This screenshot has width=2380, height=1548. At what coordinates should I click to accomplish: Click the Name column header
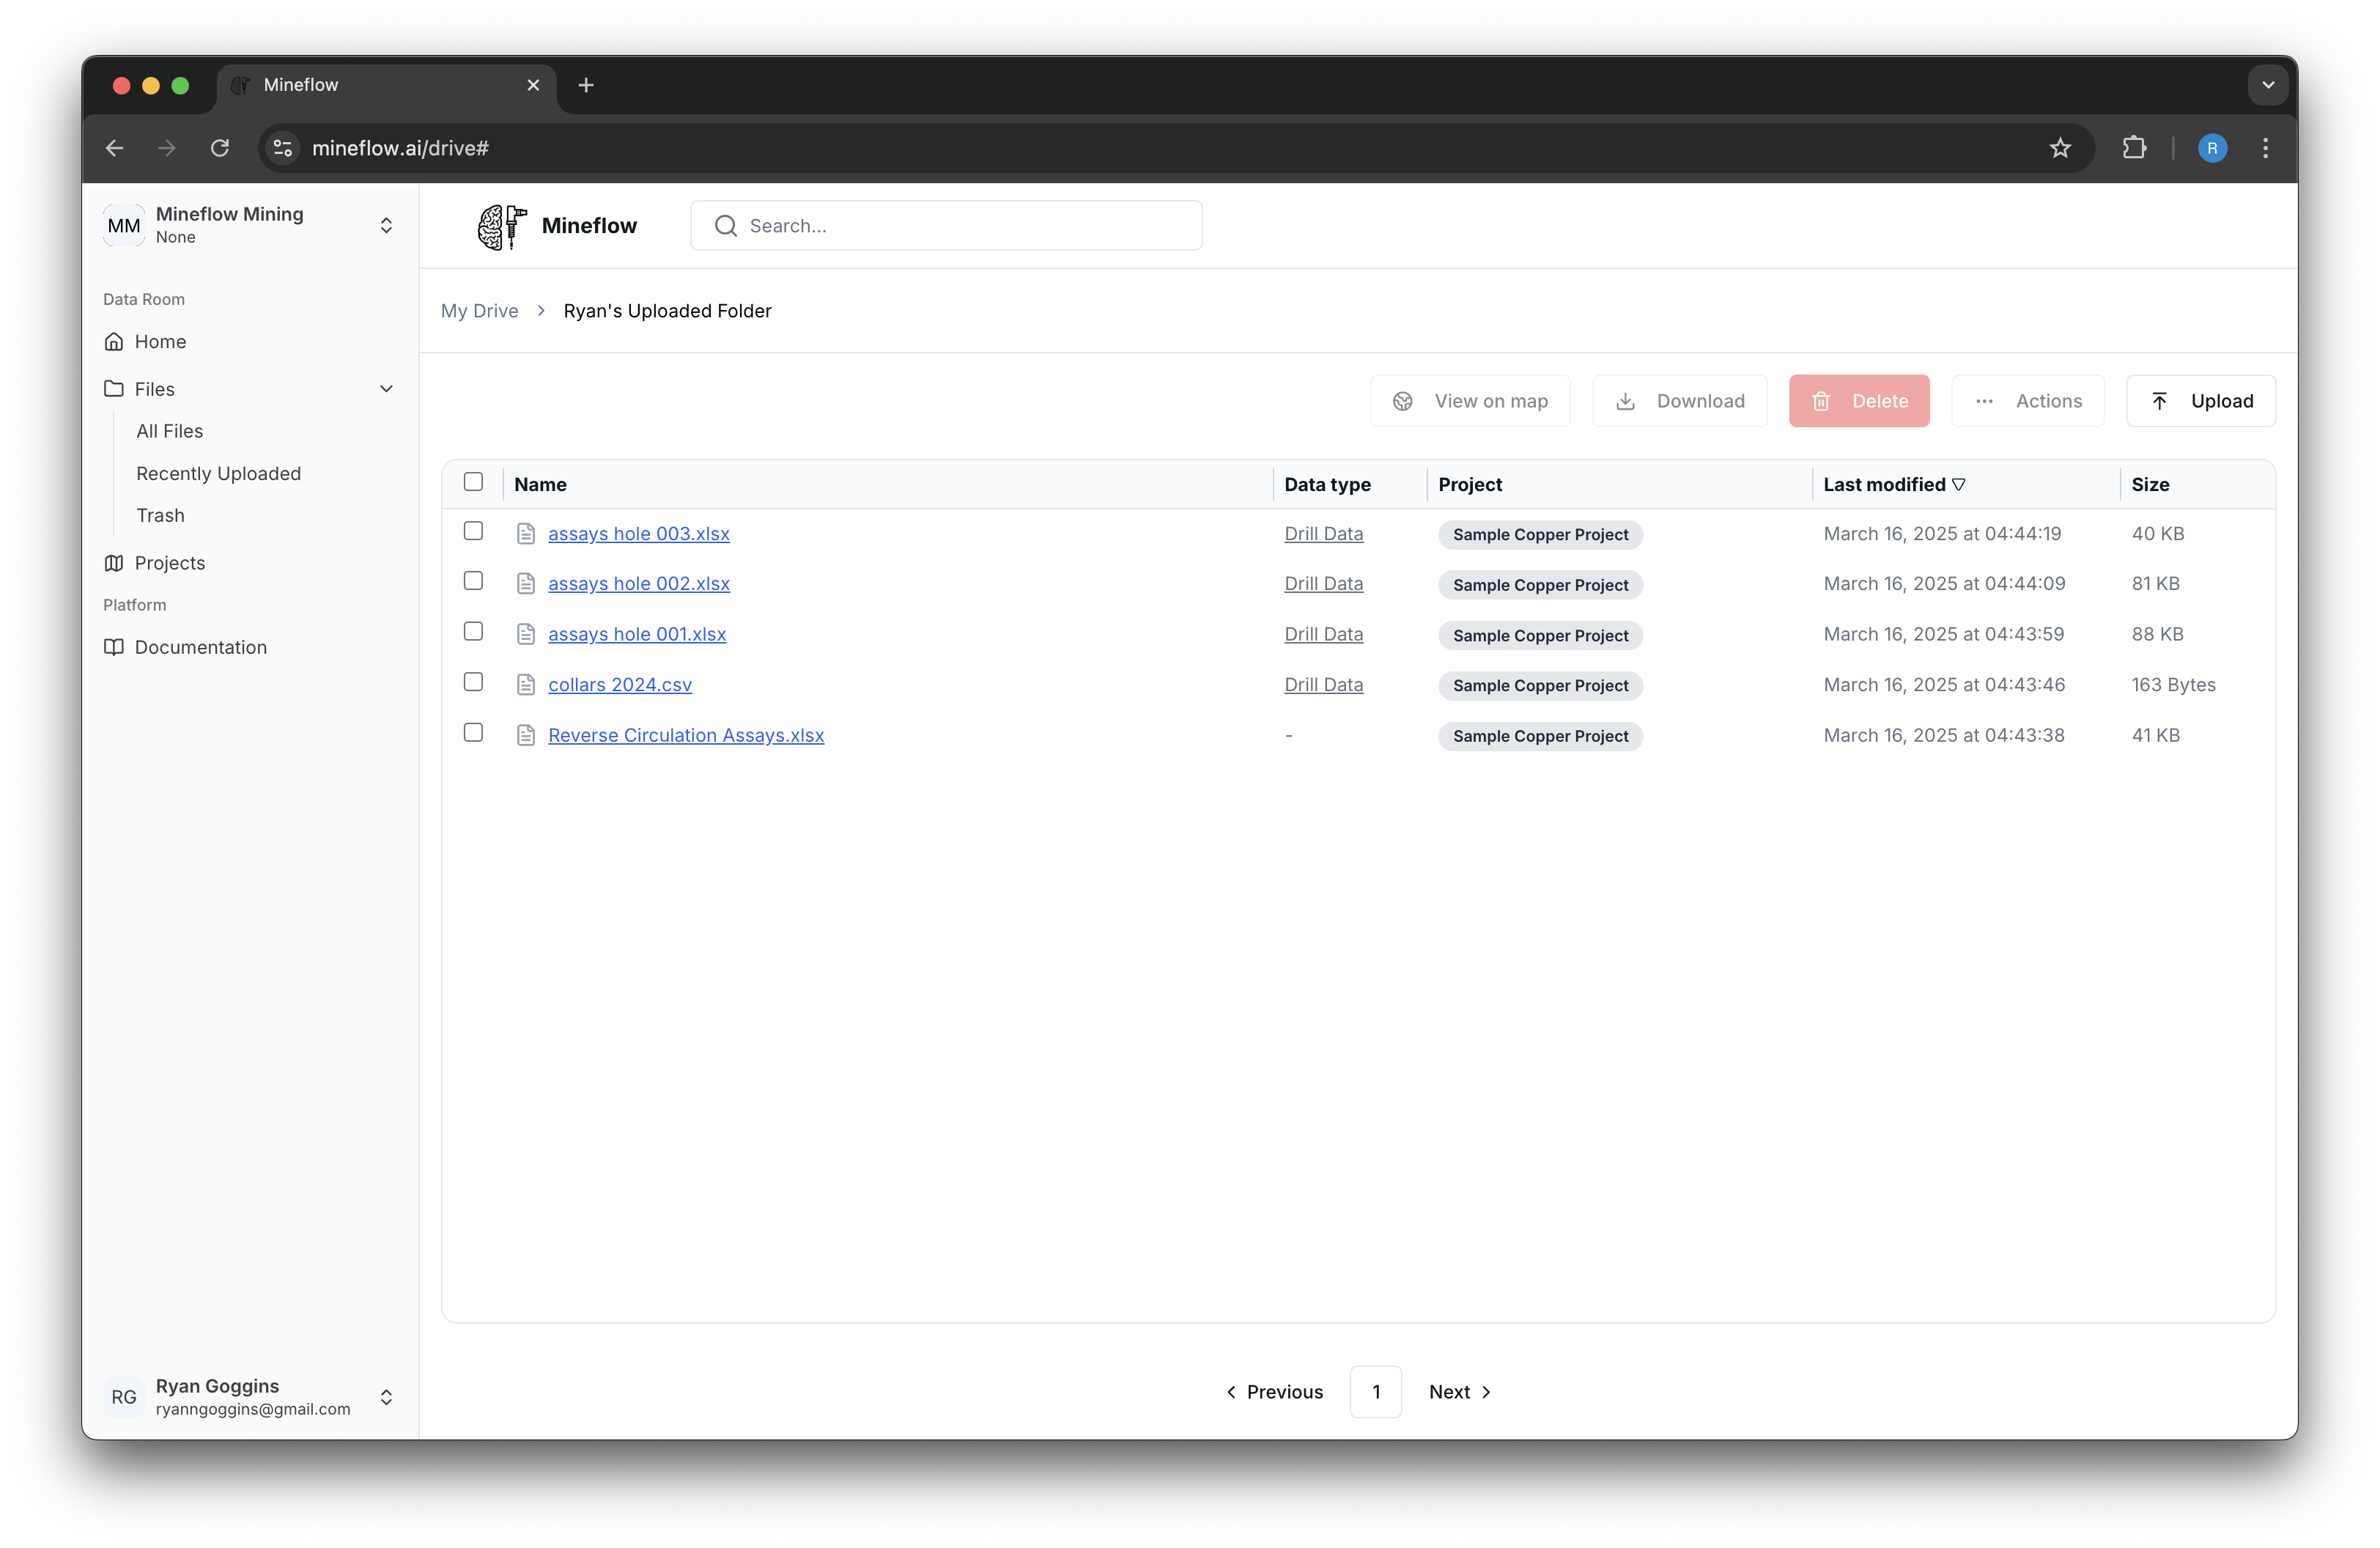(x=540, y=485)
